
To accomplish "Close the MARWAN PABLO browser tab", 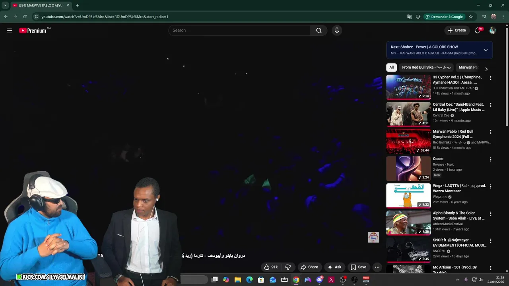I will (68, 6).
